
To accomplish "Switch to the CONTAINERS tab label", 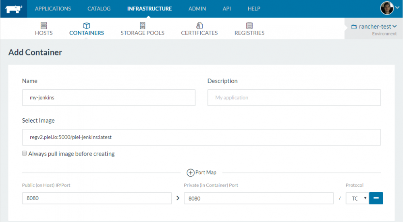I will click(87, 33).
